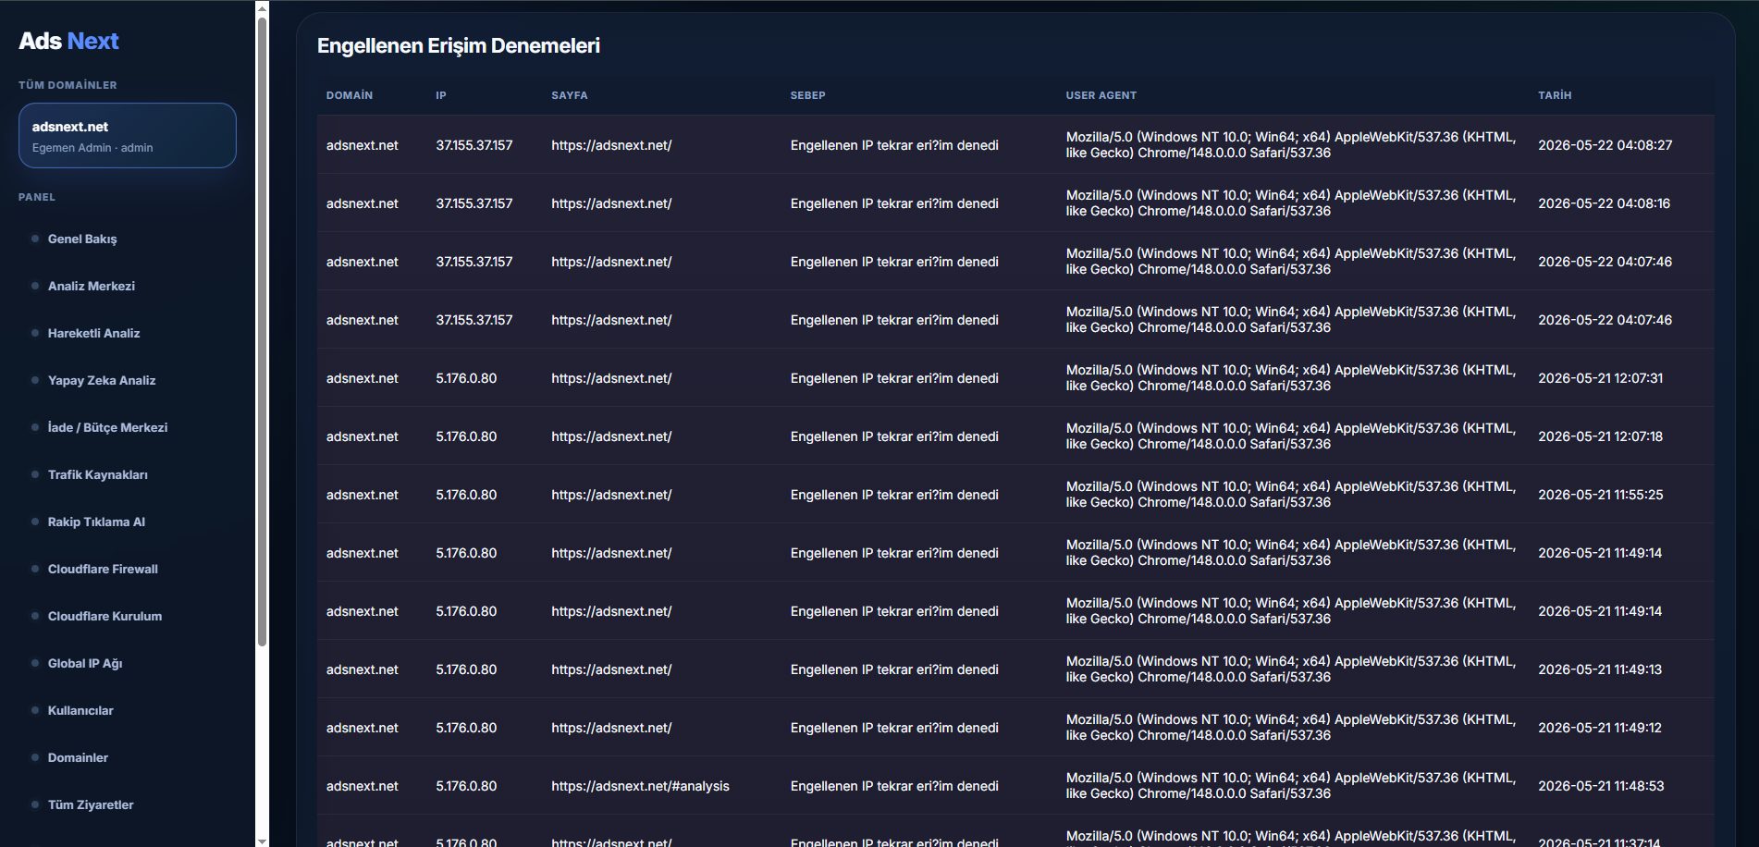
Task: Click the SEBEP column header
Action: (x=807, y=95)
